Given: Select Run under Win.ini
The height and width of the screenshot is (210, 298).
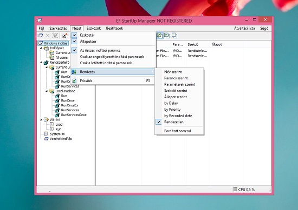Looking at the screenshot, I should pyautogui.click(x=59, y=129).
